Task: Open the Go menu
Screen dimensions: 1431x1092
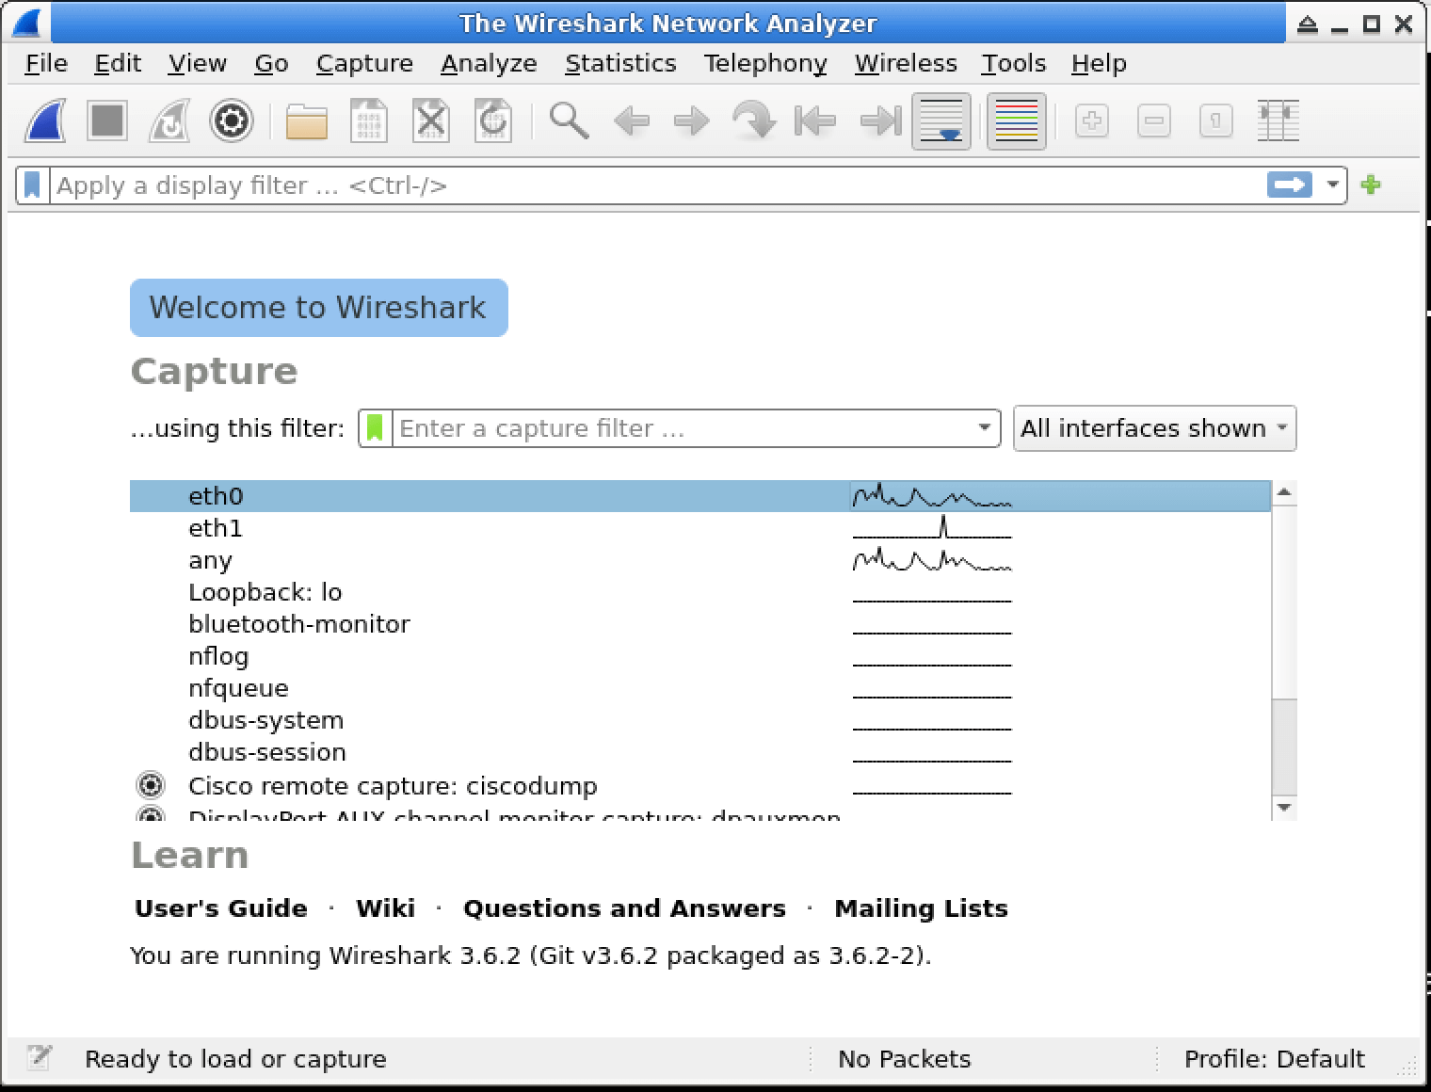Action: pyautogui.click(x=271, y=63)
